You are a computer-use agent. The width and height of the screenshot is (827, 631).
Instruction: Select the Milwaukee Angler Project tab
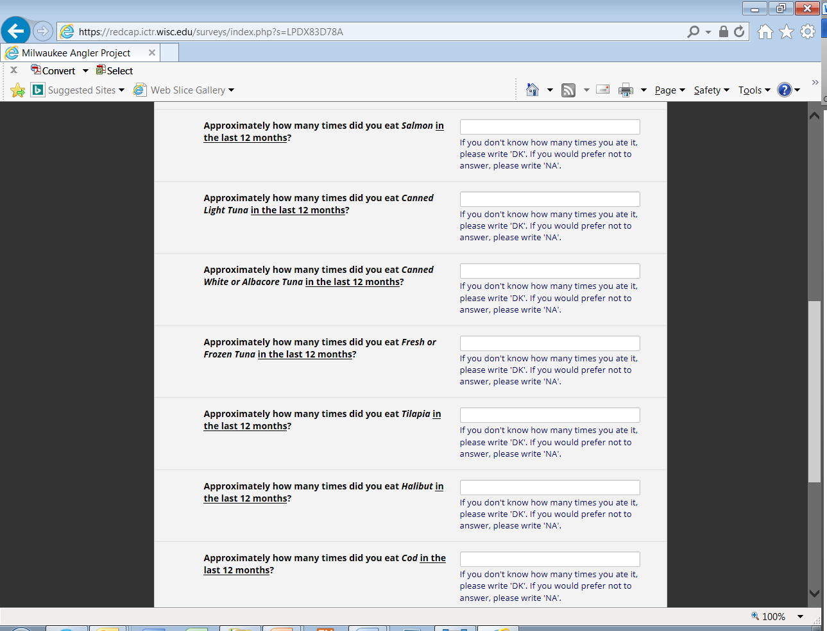pyautogui.click(x=80, y=53)
